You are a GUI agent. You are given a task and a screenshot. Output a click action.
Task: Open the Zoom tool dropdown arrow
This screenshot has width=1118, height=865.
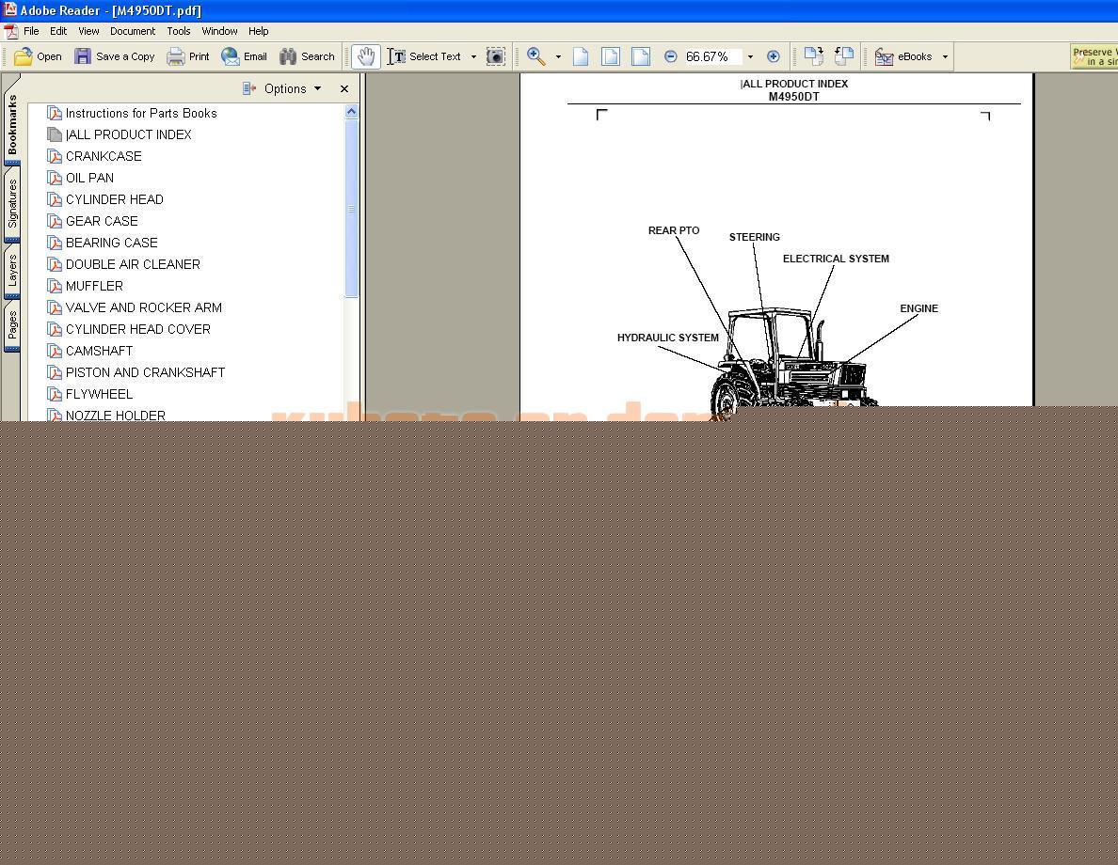click(x=558, y=56)
